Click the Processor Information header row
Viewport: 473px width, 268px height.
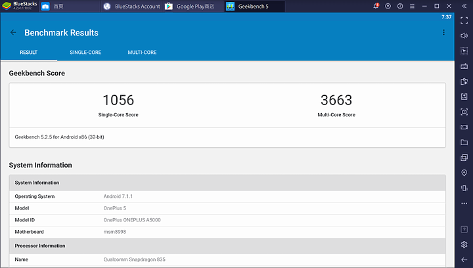point(227,246)
